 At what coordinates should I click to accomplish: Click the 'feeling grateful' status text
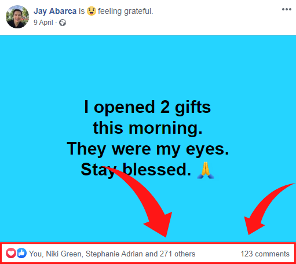pyautogui.click(x=126, y=11)
